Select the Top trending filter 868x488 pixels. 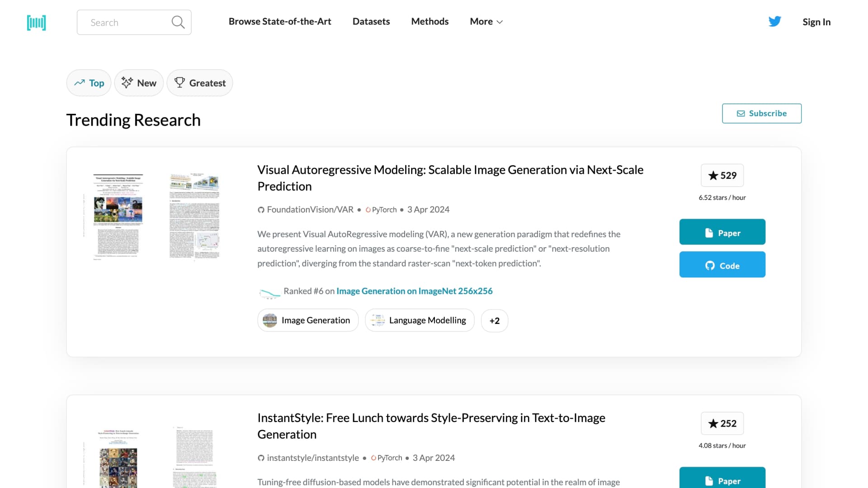[x=89, y=83]
